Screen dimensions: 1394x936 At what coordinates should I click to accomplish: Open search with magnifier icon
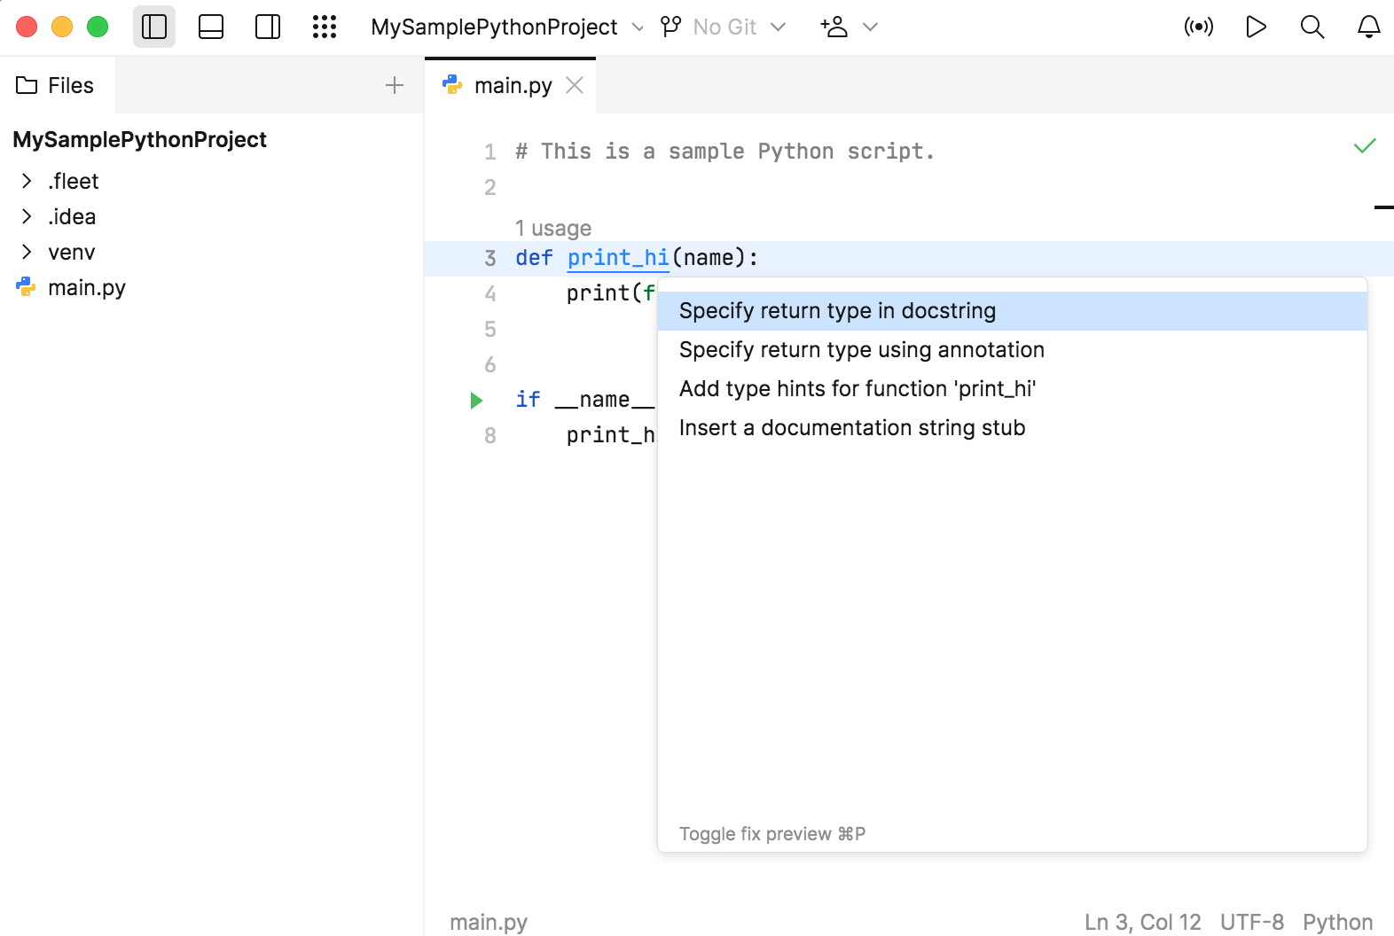1312,27
